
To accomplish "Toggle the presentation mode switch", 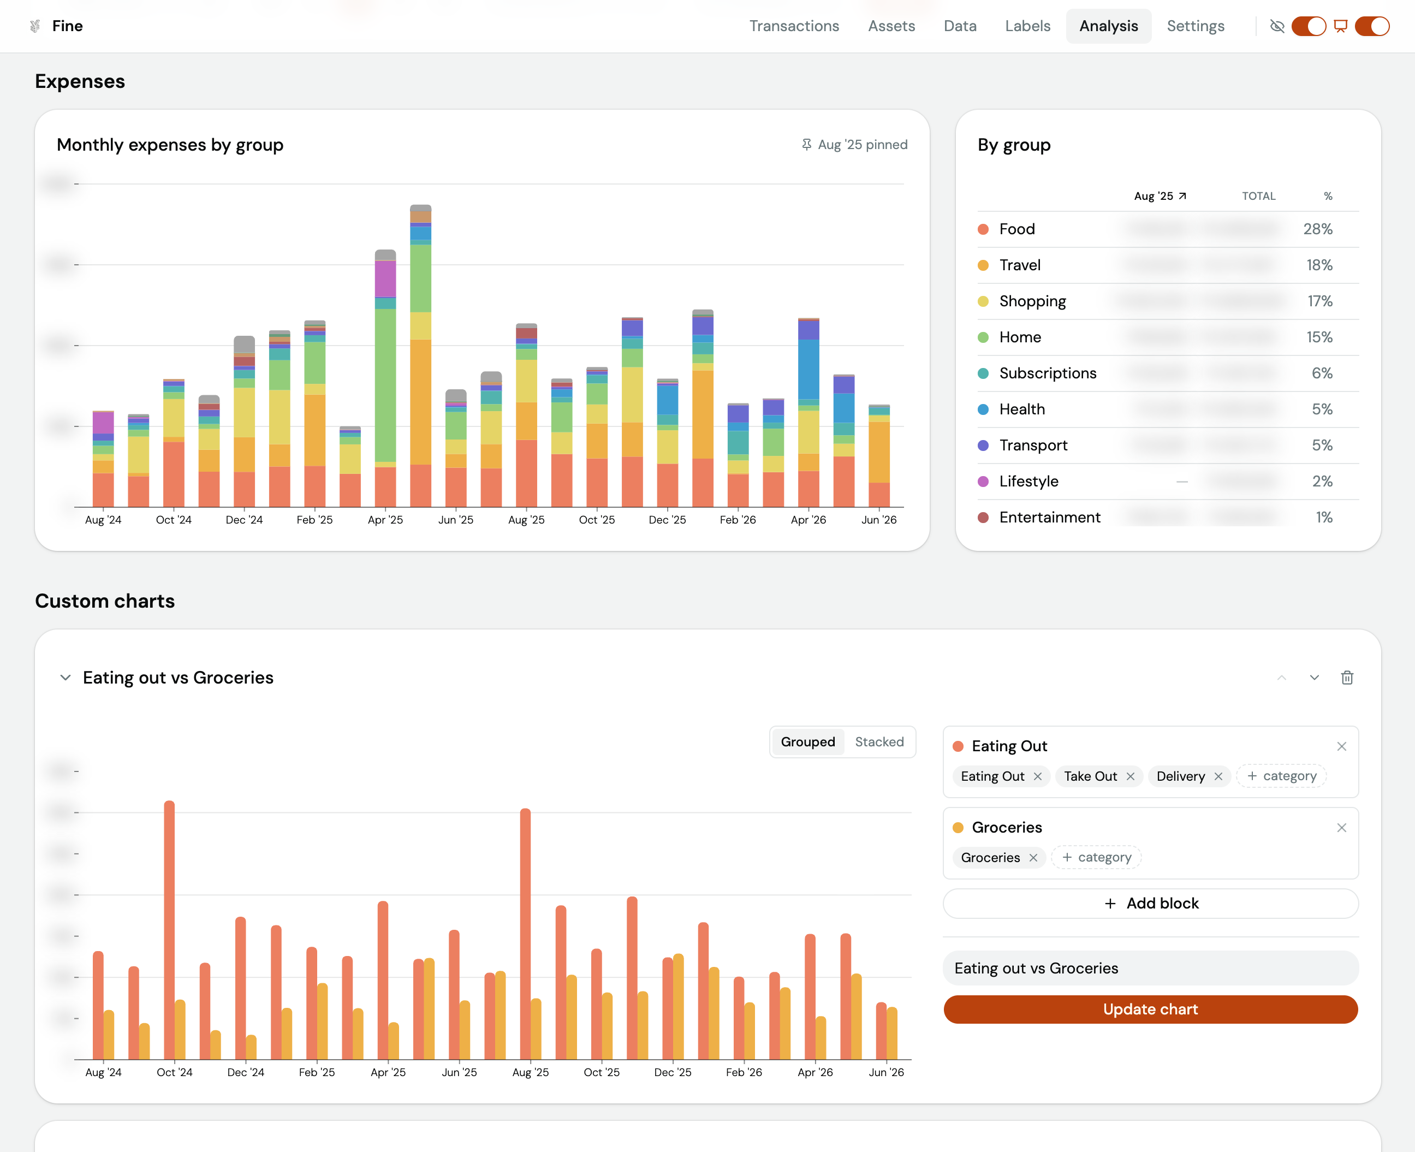I will point(1372,26).
